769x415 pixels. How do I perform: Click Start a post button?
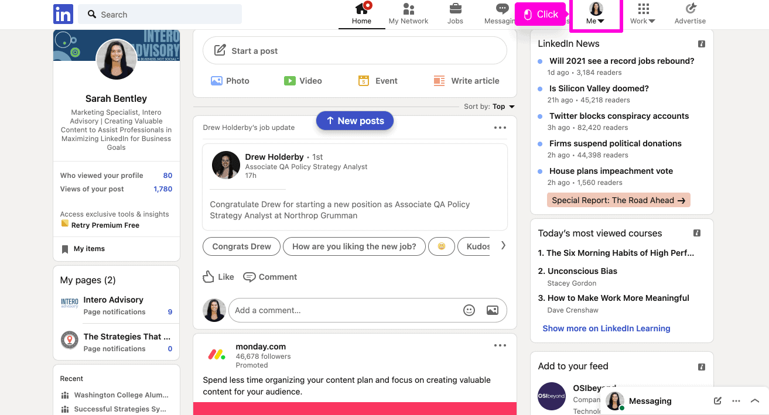(x=355, y=51)
